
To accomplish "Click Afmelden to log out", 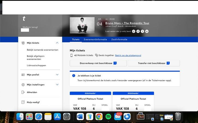I will [x=32, y=92].
